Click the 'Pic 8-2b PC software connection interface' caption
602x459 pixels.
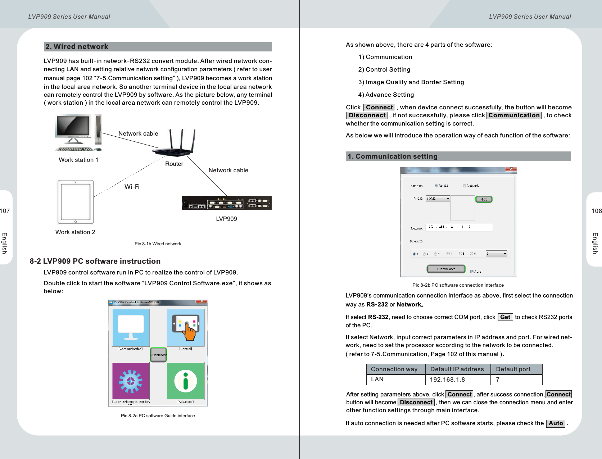(x=458, y=285)
